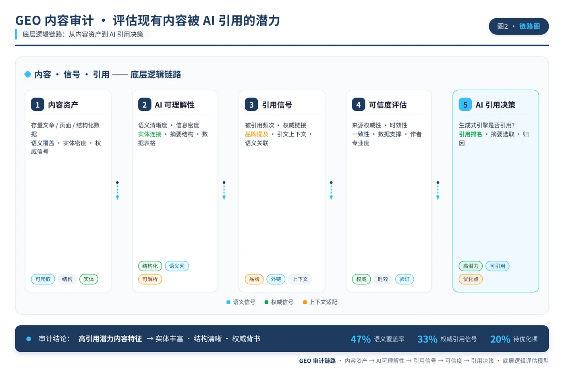The height and width of the screenshot is (376, 564).
Task: Click the 33% 权威引用信号 statistic
Action: point(447,339)
